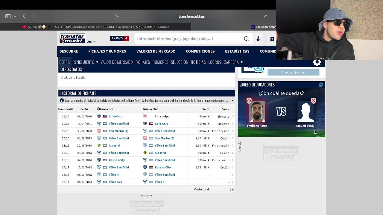Click the Transfermarkt logo
Screen dimensions: 383x215
72,39
